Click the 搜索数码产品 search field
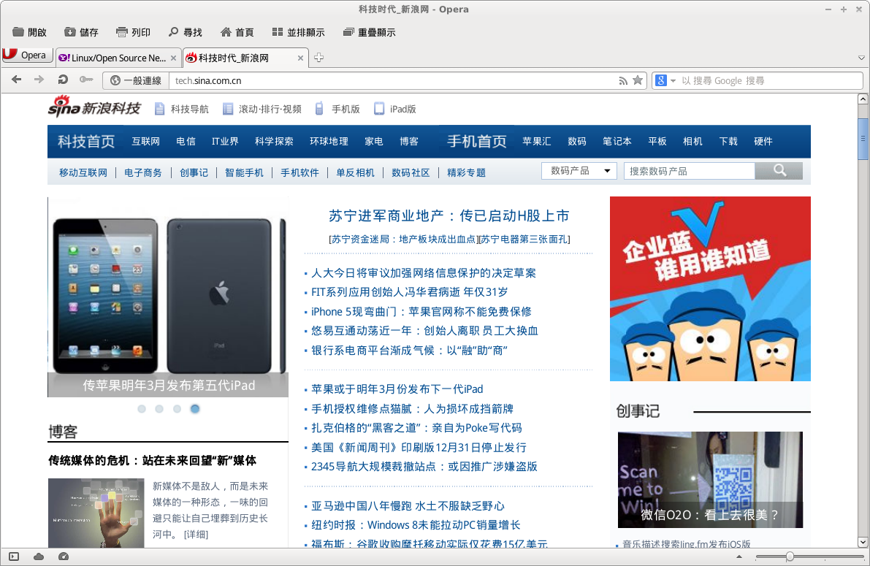 click(x=689, y=171)
